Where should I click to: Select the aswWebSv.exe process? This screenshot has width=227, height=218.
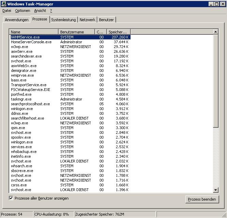[x=70, y=66]
